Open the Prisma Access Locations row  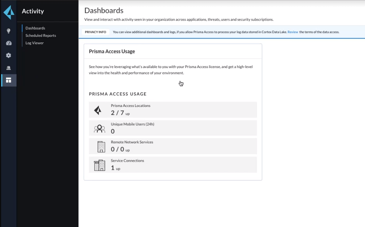click(x=173, y=110)
